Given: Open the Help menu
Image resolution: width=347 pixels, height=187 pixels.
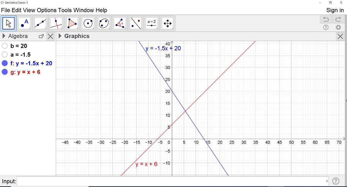Looking at the screenshot, I should point(101,10).
